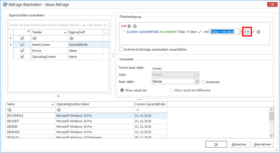Screen dimensions: 280x153
Task: Enable 'Archivierte Einträge automatisch ausschließen' checkbox
Action: pos(121,49)
